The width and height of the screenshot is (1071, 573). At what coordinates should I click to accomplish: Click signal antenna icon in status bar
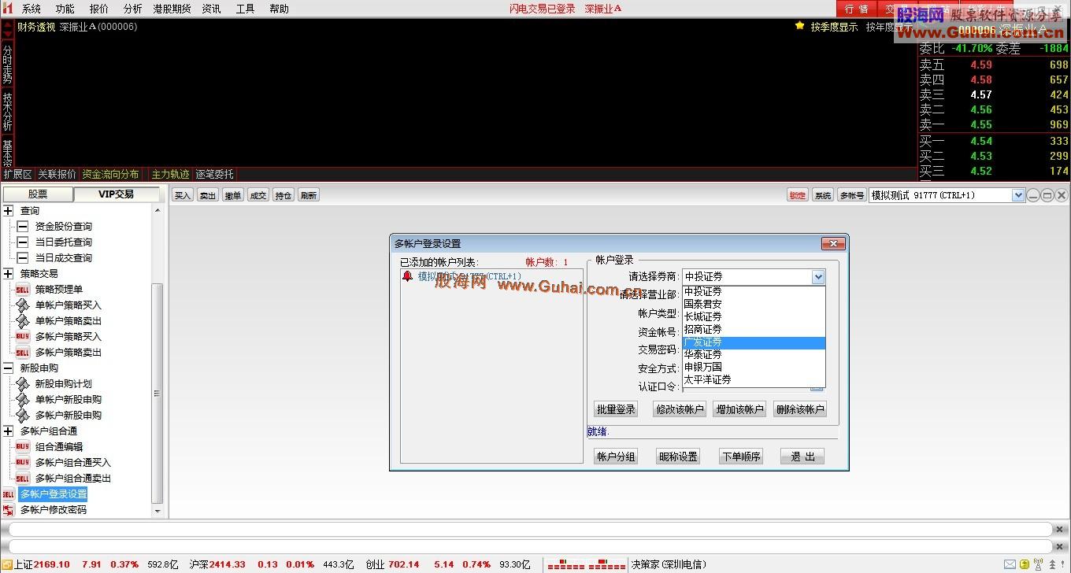point(1038,564)
